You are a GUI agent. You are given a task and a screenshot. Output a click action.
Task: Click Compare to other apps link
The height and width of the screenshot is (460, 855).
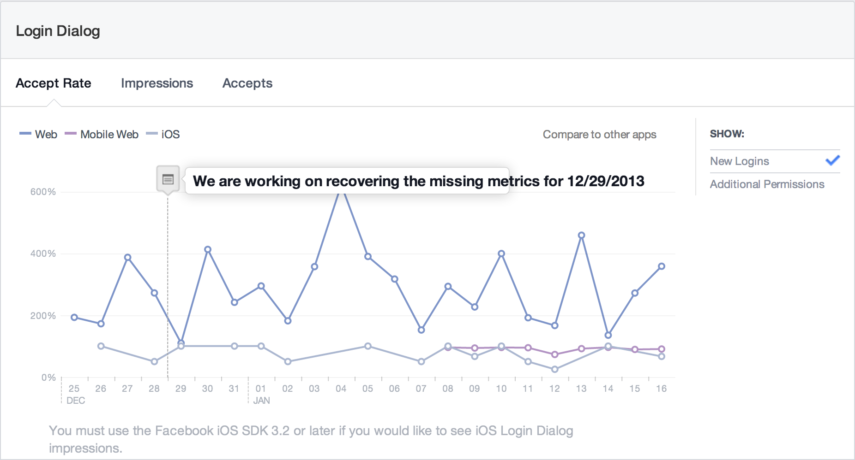point(599,135)
